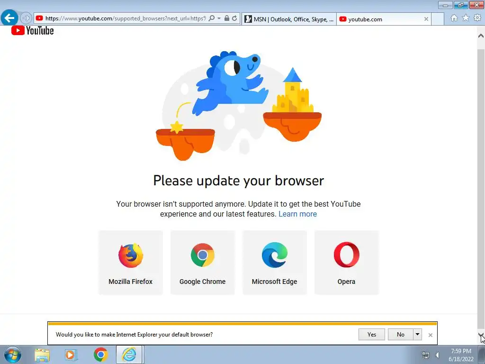The width and height of the screenshot is (485, 364).
Task: Open Google Chrome from the taskbar
Action: point(100,355)
